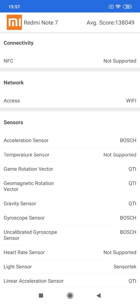Screen dimensions: 140x304
Task: Tap the triangular back navigation button
Action: (99, 296)
